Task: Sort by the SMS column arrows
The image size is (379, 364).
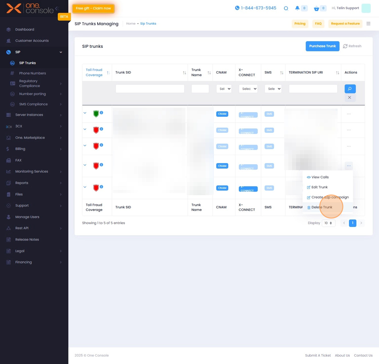Action: 282,72
